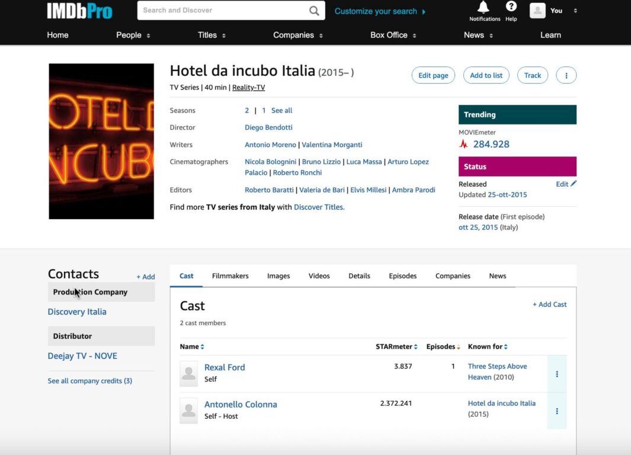
Task: Click the user avatar icon
Action: (537, 11)
